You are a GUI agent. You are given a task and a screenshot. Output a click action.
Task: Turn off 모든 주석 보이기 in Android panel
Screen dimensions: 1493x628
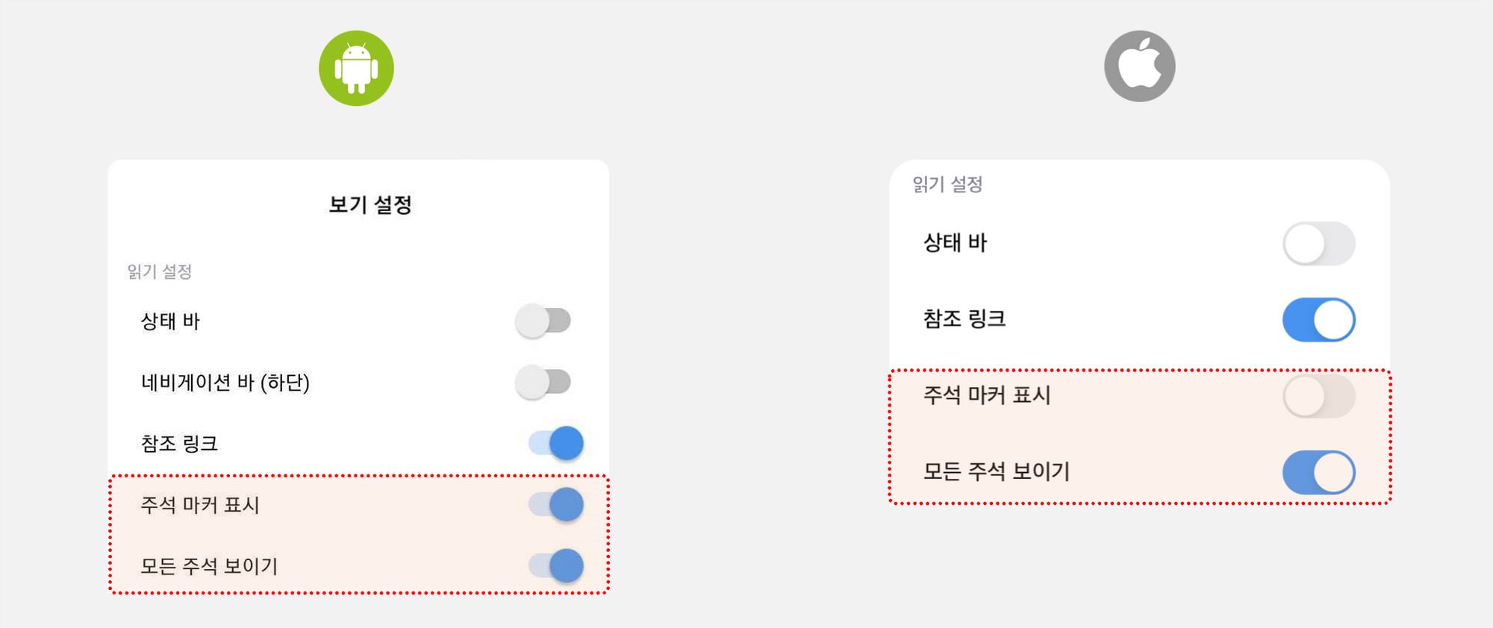coord(556,565)
